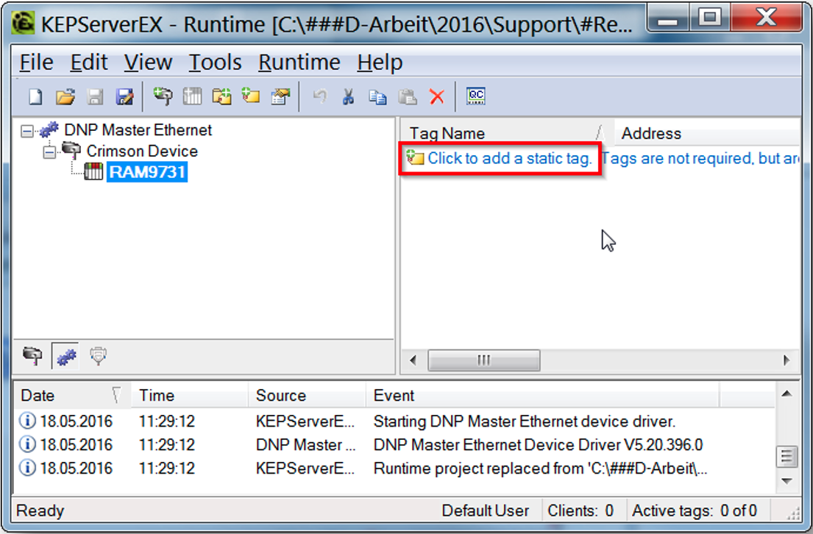Click the New Device toolbar icon

click(x=192, y=96)
